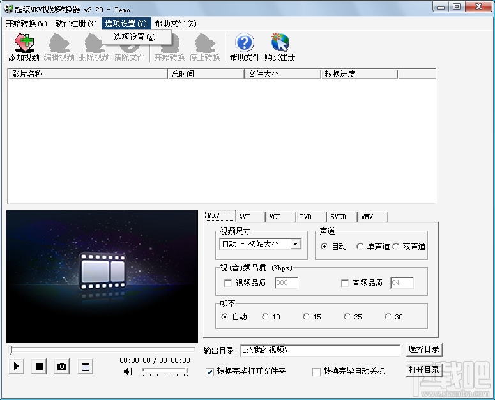495x400 pixels.
Task: Switch to the SVCD tab
Action: coord(342,217)
